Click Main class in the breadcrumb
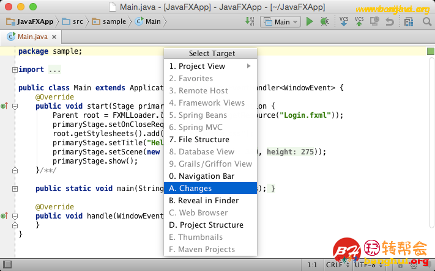The width and height of the screenshot is (435, 271). [148, 21]
